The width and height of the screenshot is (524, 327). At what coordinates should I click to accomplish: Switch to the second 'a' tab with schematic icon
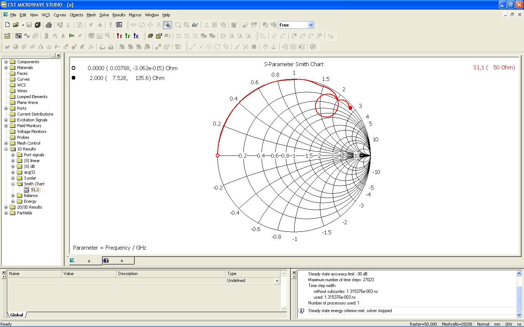click(x=118, y=261)
